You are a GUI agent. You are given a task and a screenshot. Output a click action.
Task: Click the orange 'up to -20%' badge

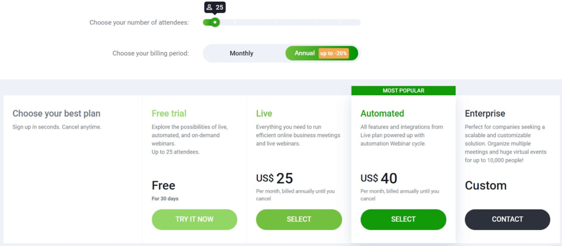point(333,53)
